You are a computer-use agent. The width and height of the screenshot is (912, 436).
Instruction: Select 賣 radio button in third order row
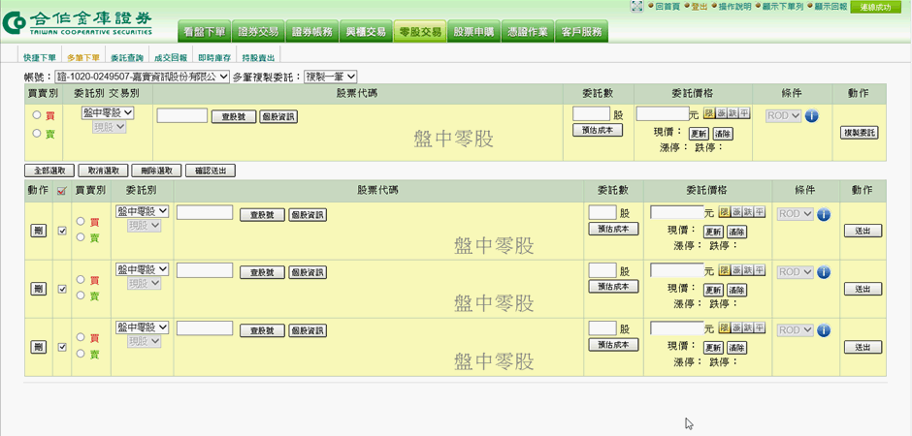pyautogui.click(x=81, y=355)
